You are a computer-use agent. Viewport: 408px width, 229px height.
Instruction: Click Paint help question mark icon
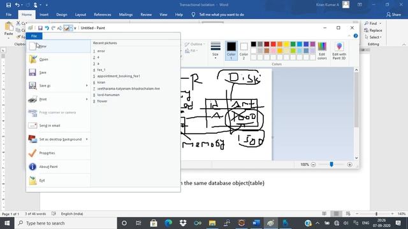[x=356, y=36]
